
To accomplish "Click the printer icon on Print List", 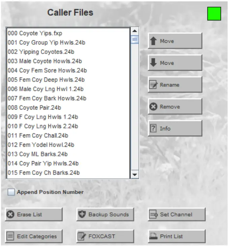I will [153, 236].
